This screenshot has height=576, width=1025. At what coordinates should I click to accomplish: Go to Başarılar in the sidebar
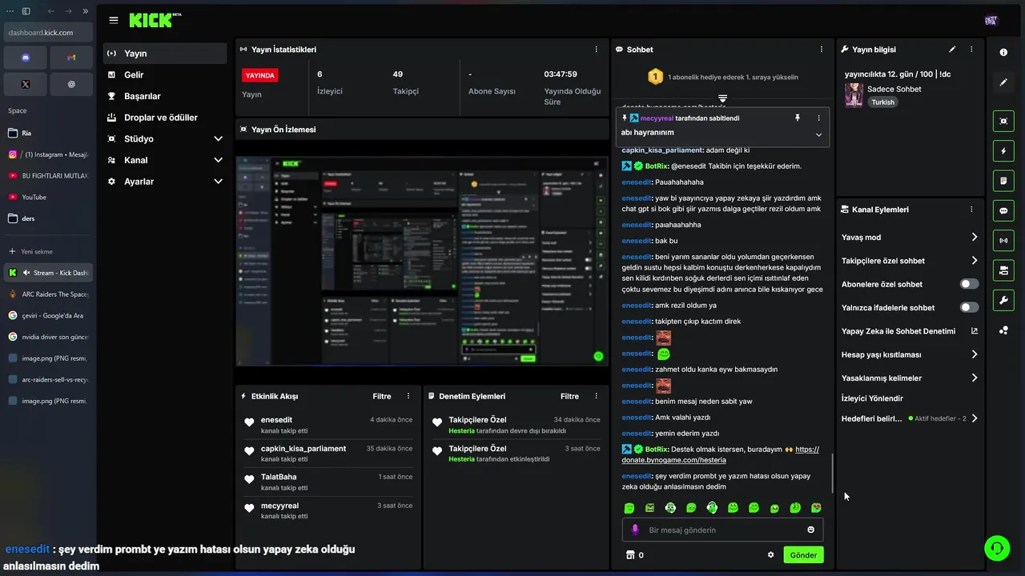pos(166,96)
